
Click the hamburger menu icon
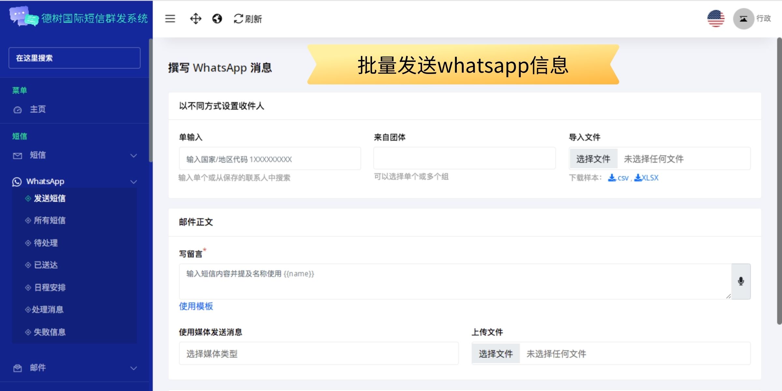[170, 19]
